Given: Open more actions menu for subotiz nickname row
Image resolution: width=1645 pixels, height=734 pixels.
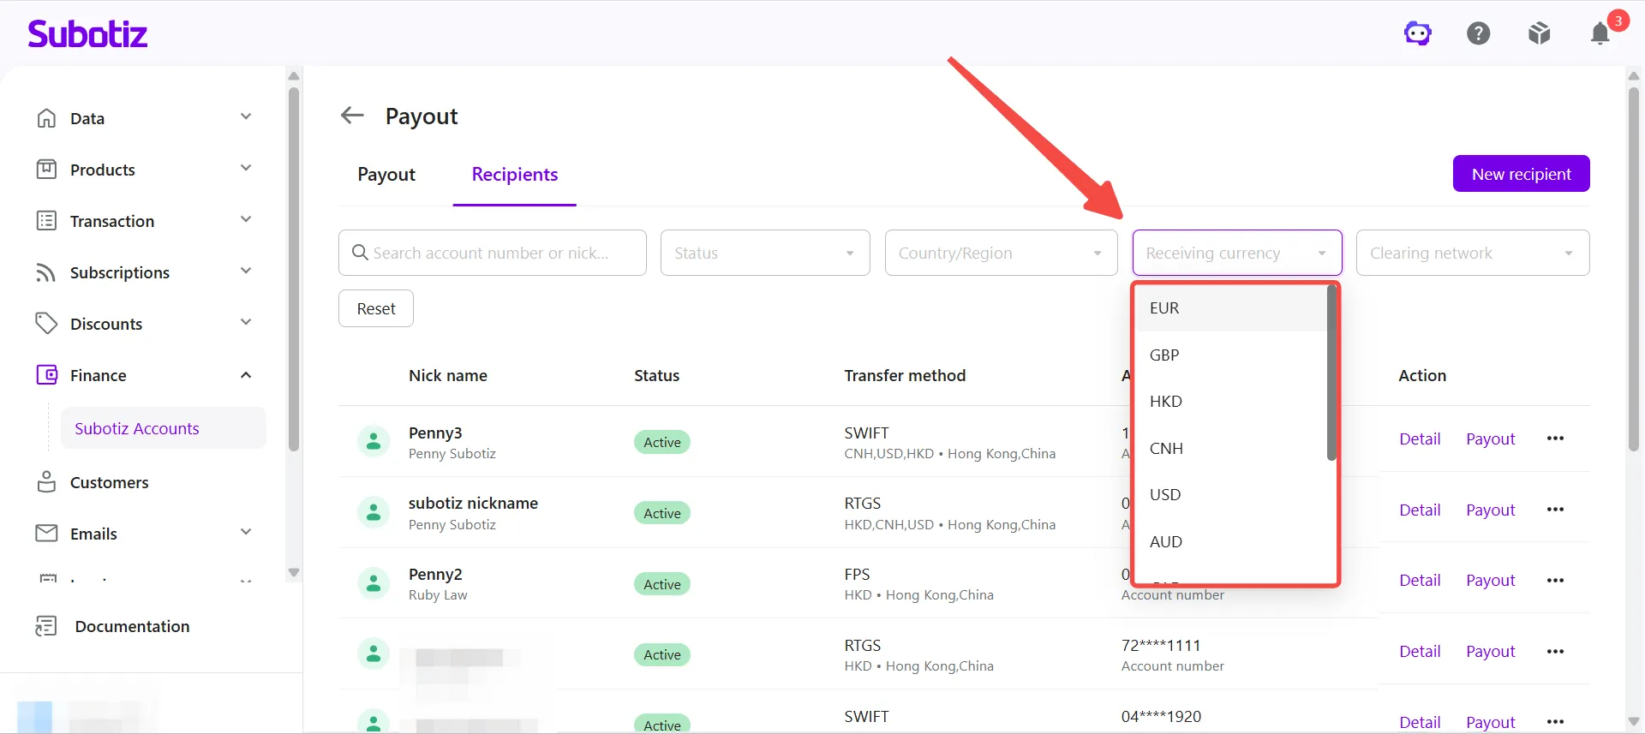Looking at the screenshot, I should 1556,510.
